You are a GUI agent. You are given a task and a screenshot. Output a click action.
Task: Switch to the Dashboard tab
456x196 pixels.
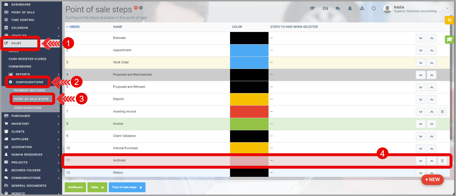click(x=75, y=187)
